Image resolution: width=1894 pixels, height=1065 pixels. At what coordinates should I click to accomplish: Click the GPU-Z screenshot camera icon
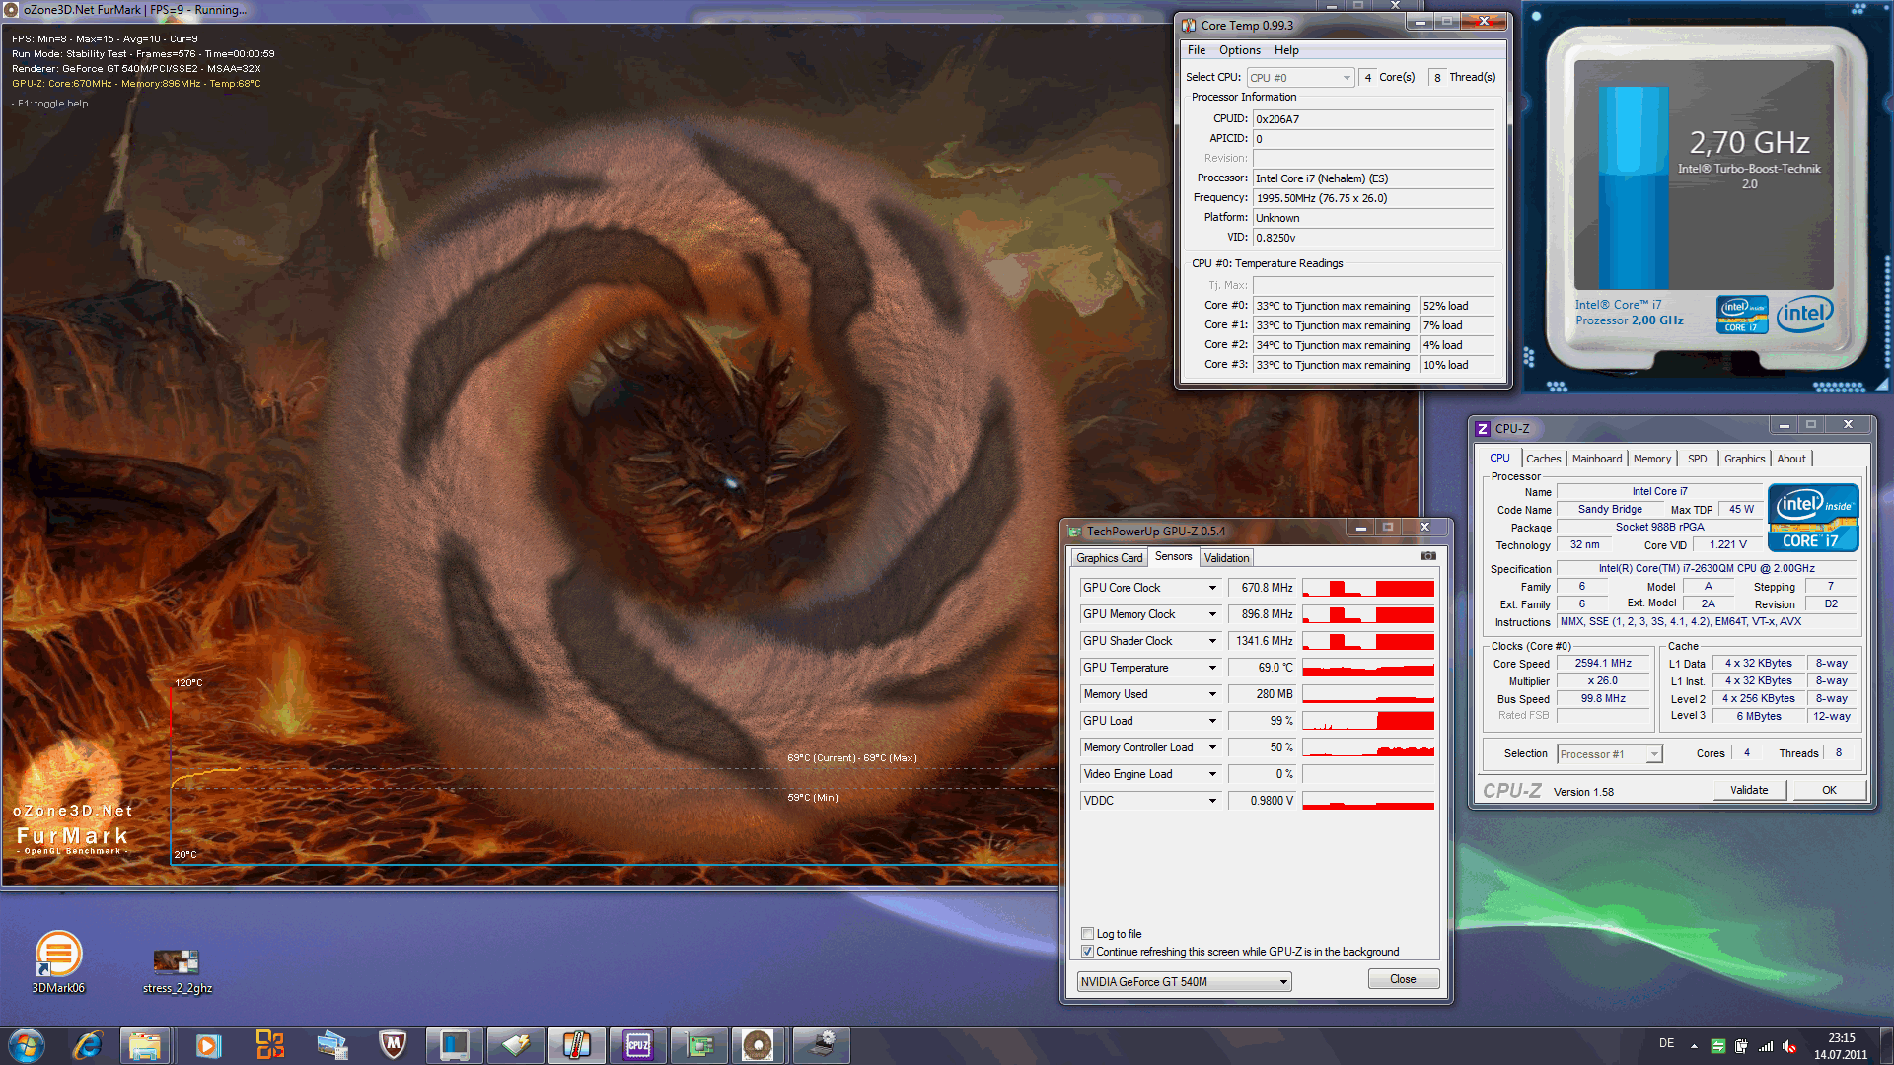point(1427,556)
